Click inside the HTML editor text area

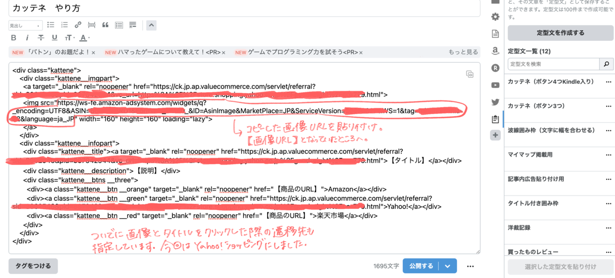244,158
